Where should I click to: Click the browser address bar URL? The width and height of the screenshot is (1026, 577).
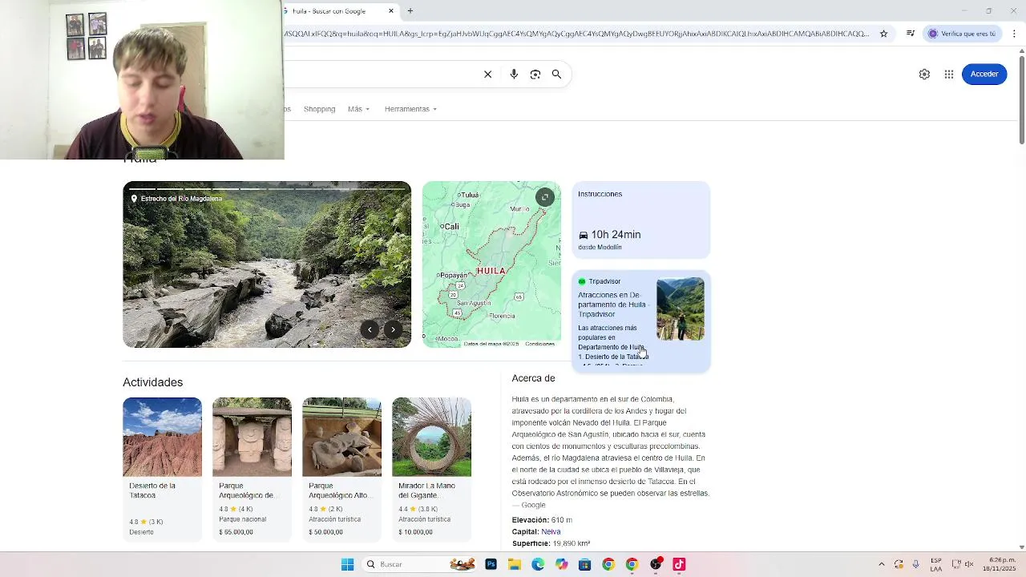click(x=577, y=34)
